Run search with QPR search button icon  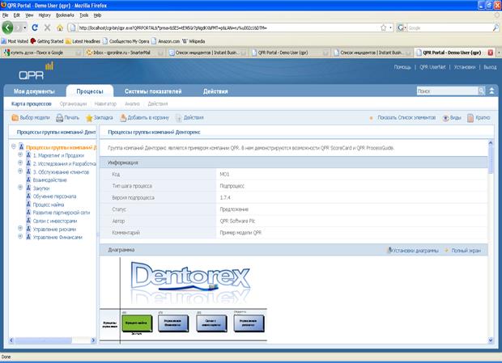click(482, 91)
